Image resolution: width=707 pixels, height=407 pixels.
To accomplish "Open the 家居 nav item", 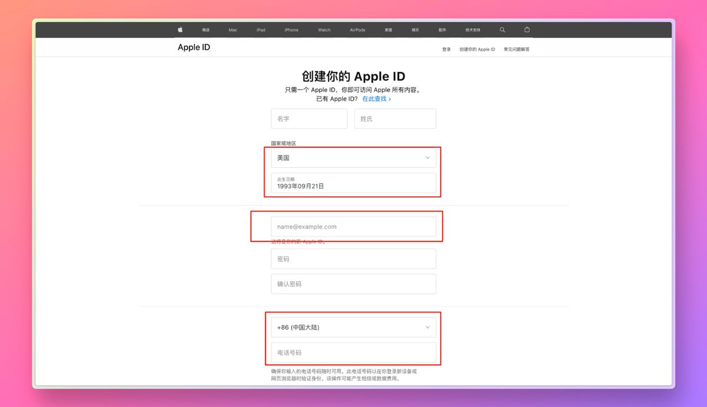I will (388, 30).
